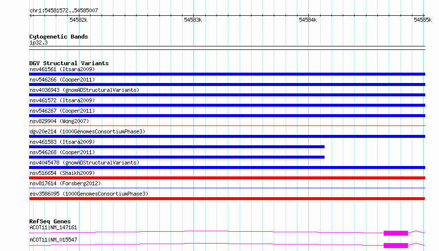Click the left arrow end of the ruler
Viewport: 439px width, 251px height.
(x=31, y=15)
